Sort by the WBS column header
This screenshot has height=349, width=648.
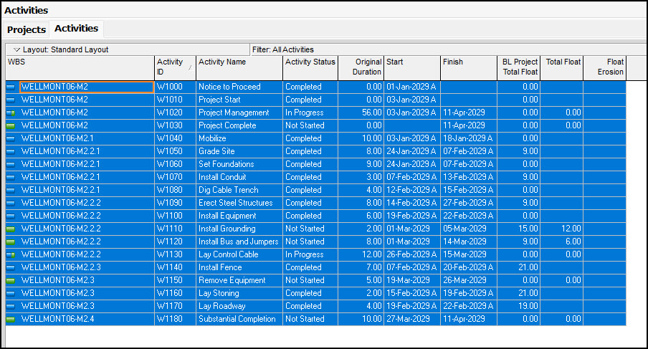80,68
